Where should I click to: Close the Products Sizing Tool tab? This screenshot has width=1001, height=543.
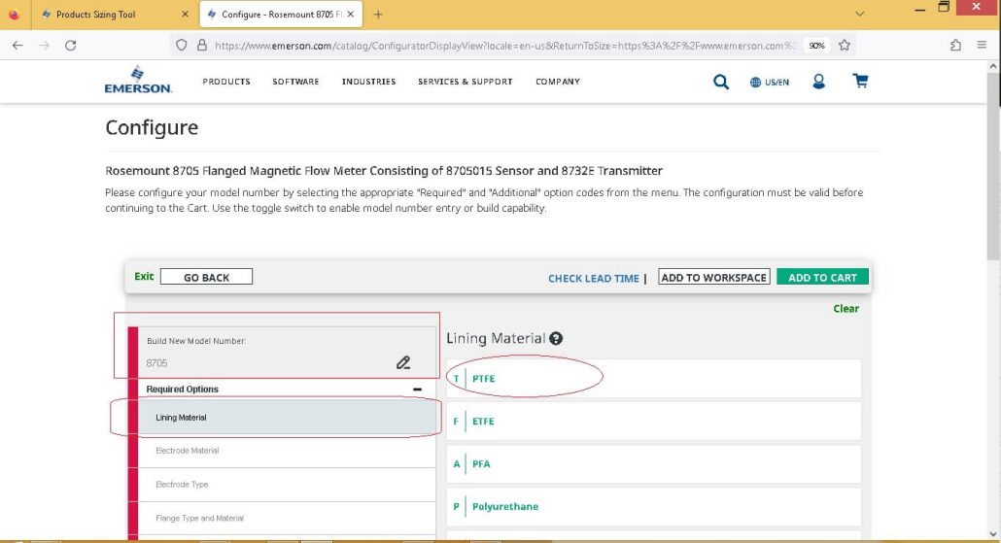(x=185, y=14)
